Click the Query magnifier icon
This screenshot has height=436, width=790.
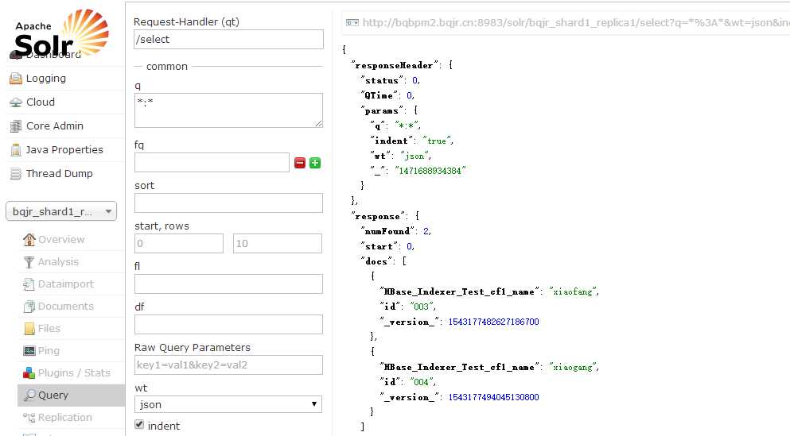29,395
